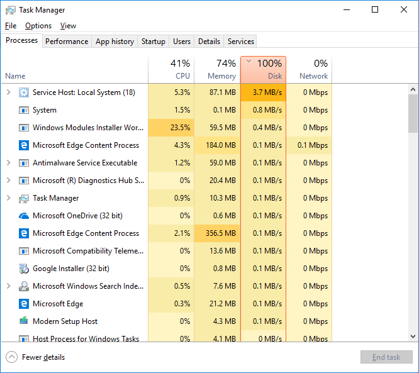Expand Microsoft Windows Search Indexer entry
The image size is (419, 373).
click(9, 286)
